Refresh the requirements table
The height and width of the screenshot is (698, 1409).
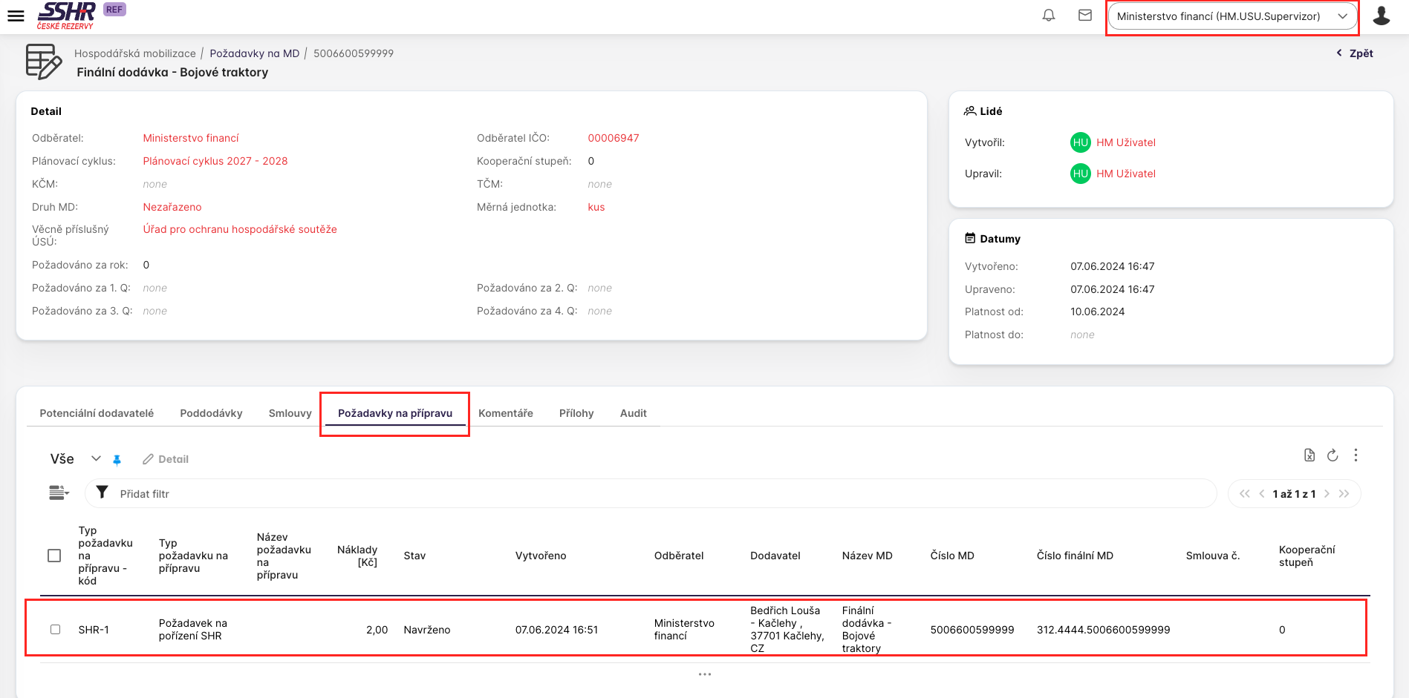point(1332,455)
